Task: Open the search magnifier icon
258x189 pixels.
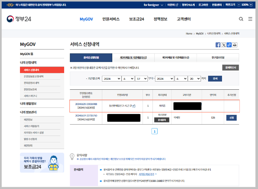Action: (x=241, y=19)
